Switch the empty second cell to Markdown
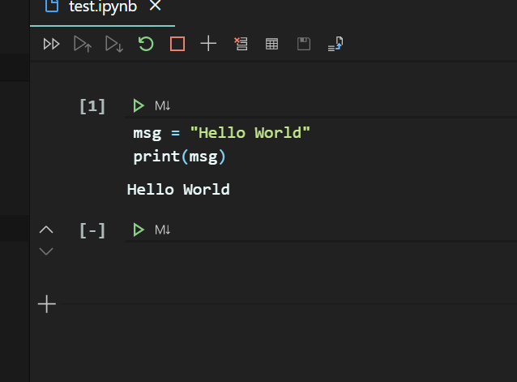Viewport: 517px width, 382px height. [x=162, y=230]
